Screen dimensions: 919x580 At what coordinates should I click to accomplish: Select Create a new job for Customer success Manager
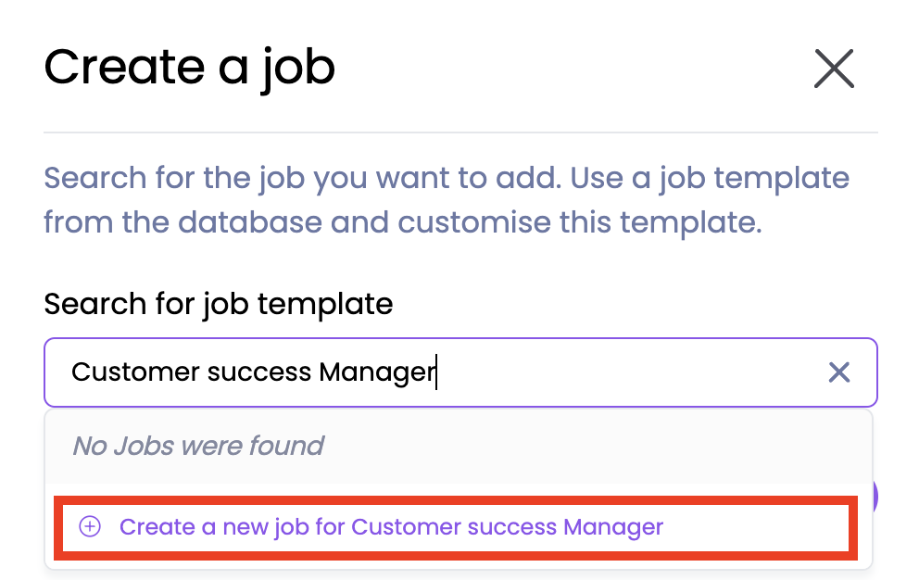(391, 527)
